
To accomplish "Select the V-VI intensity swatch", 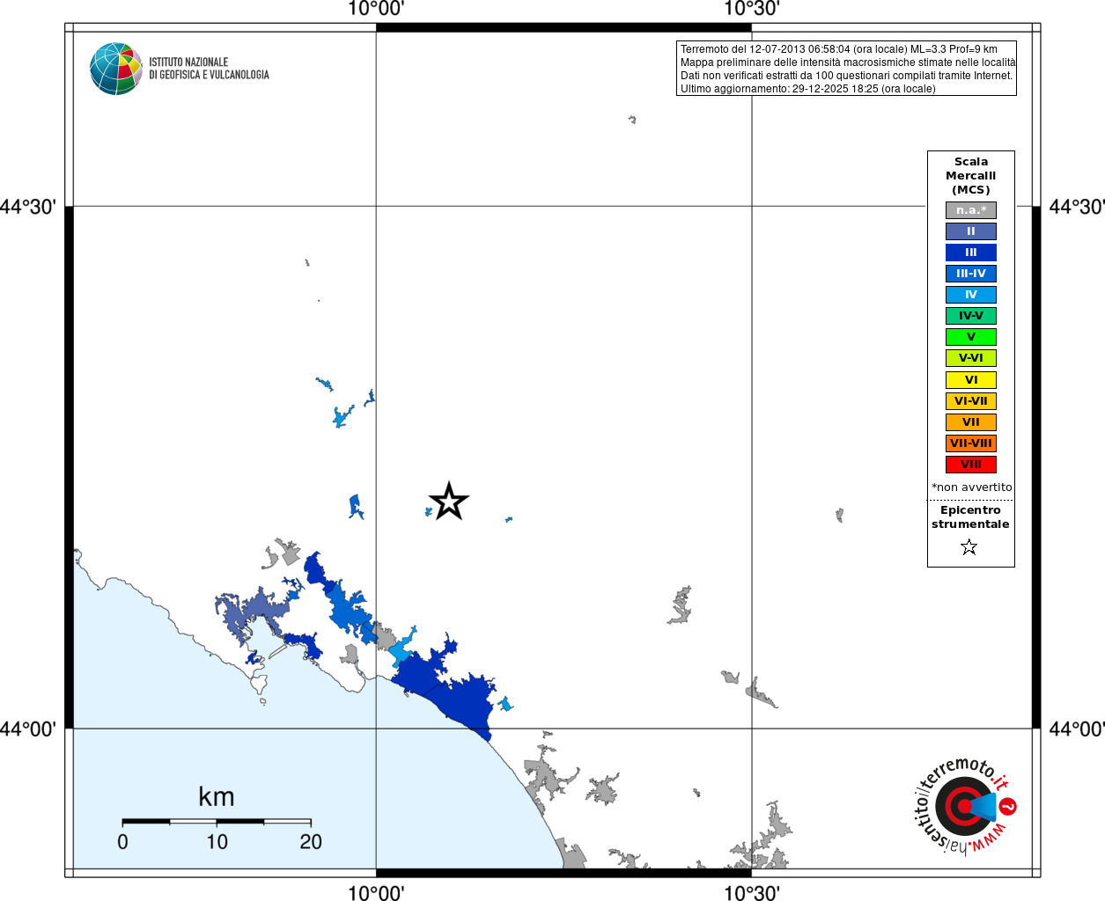I will 971,358.
